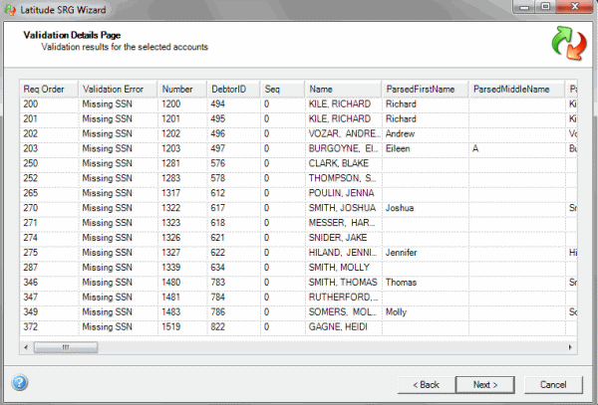Select Seq cell in row 270
The height and width of the screenshot is (405, 598).
283,208
